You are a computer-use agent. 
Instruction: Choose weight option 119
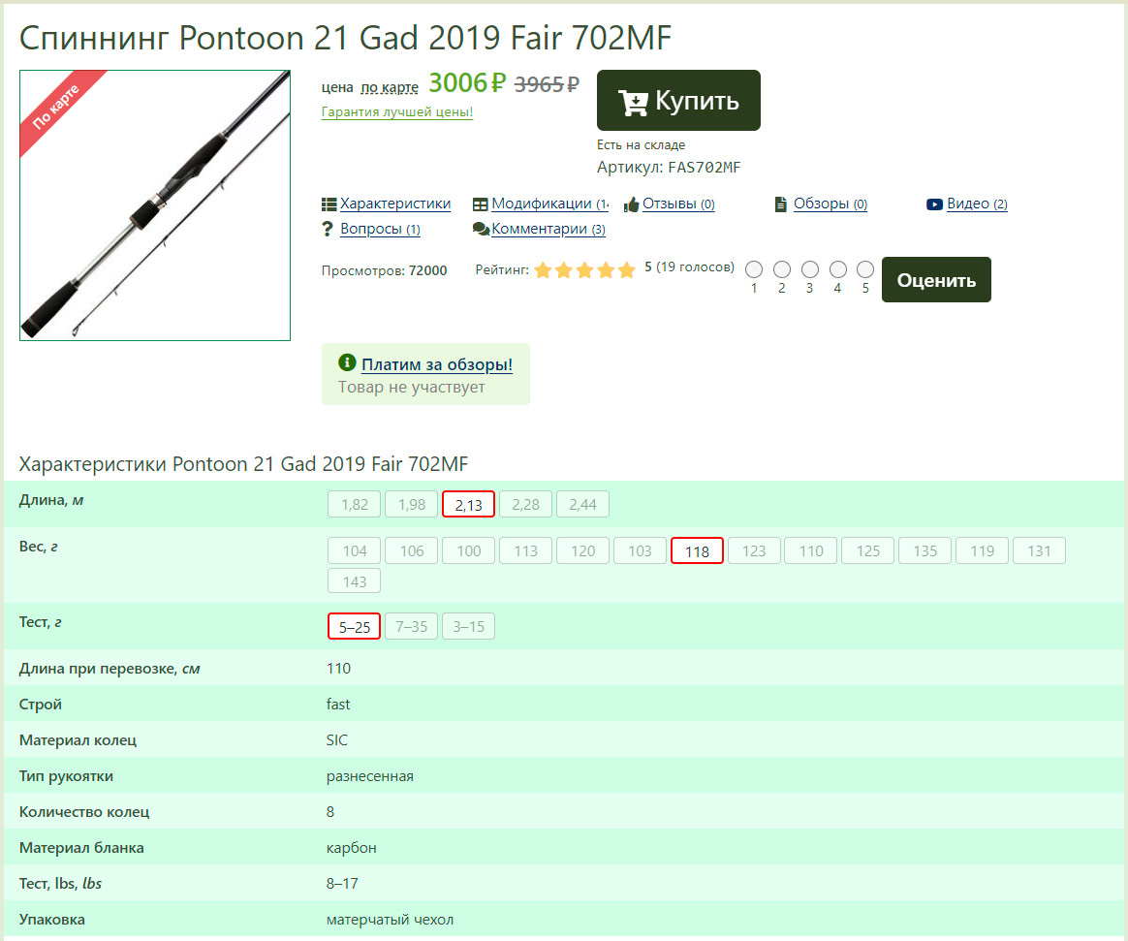point(982,551)
